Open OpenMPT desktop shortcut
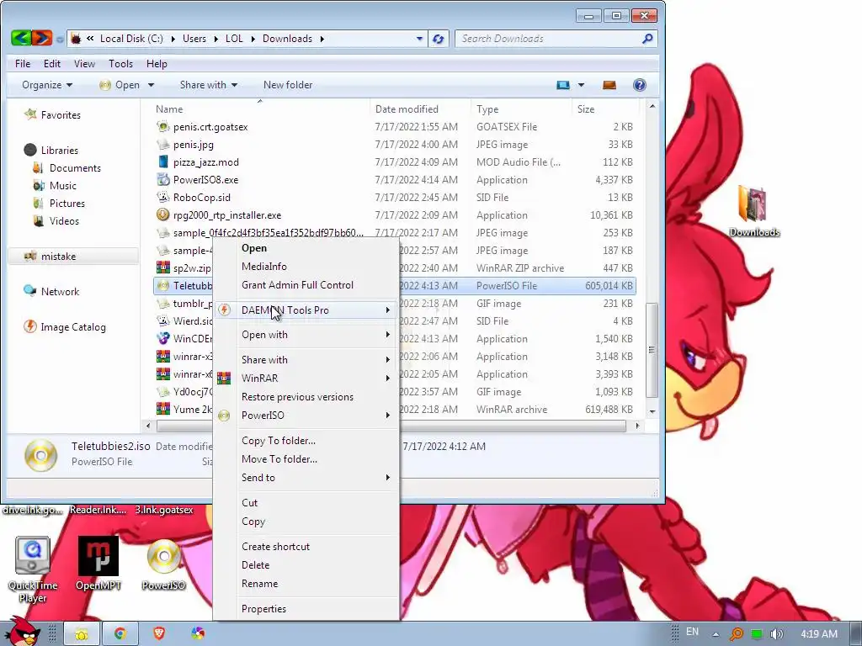 pos(98,563)
